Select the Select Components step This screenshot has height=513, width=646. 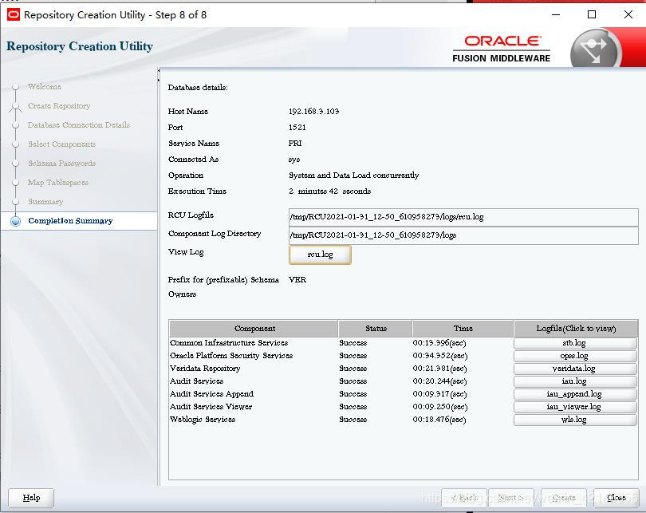click(x=61, y=144)
